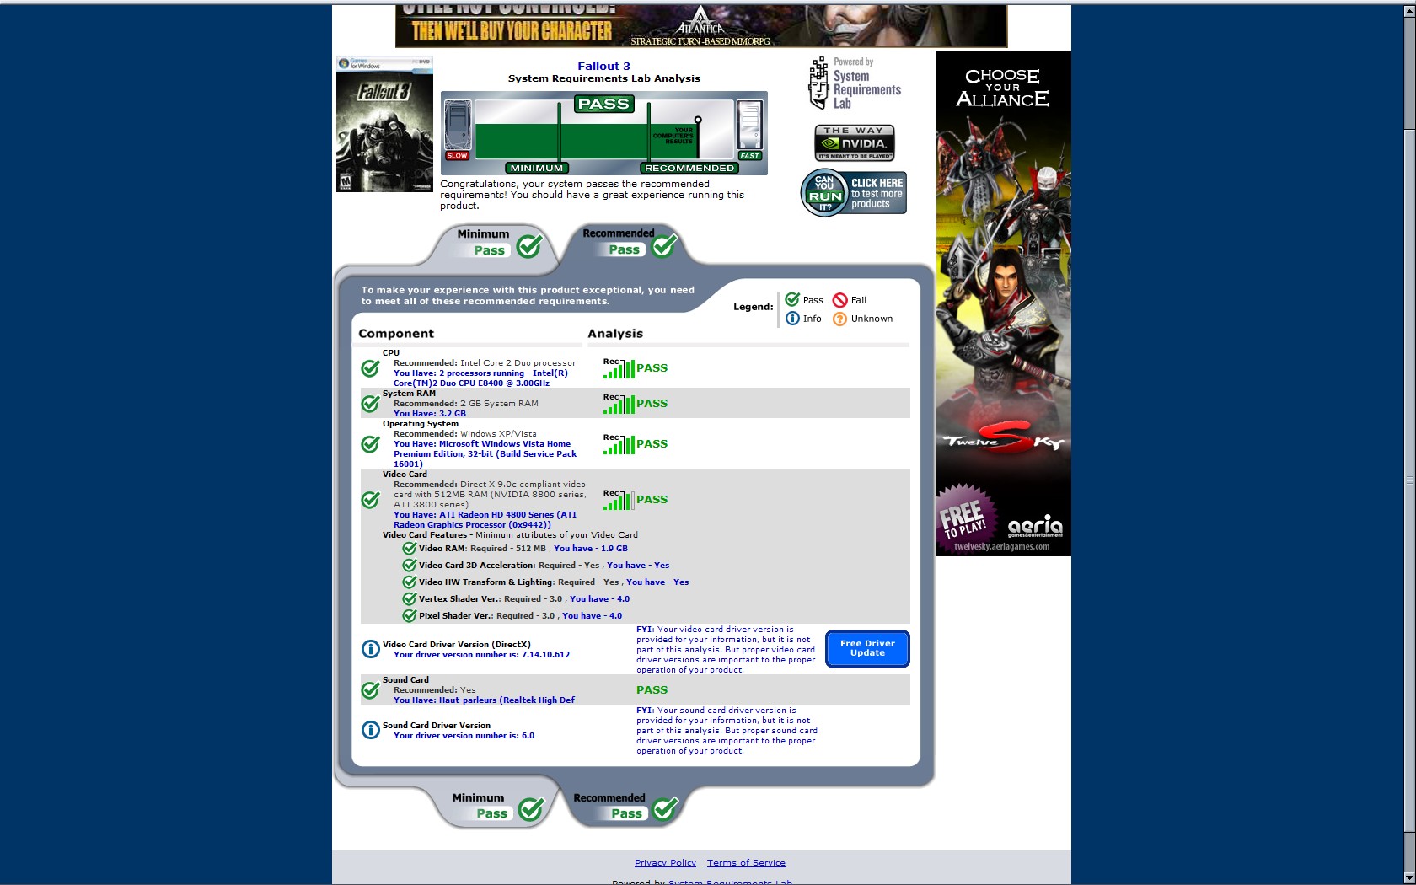Click the System RAM signal-bar PASS meter
The height and width of the screenshot is (885, 1416).
[x=635, y=403]
